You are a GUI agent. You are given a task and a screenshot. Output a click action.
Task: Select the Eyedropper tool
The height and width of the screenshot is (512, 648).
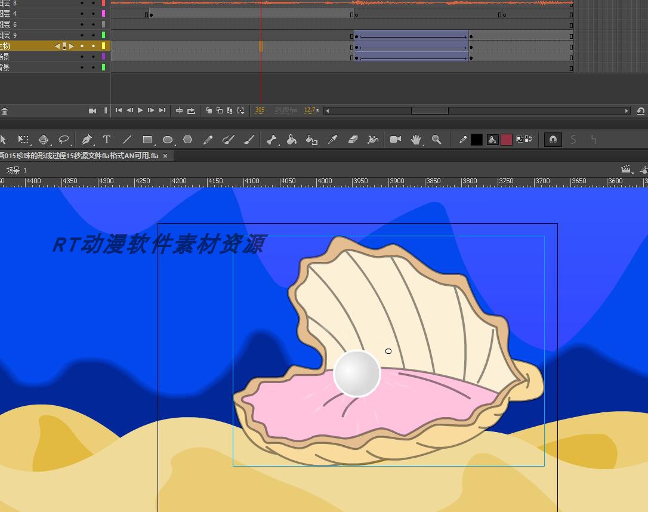coord(332,140)
